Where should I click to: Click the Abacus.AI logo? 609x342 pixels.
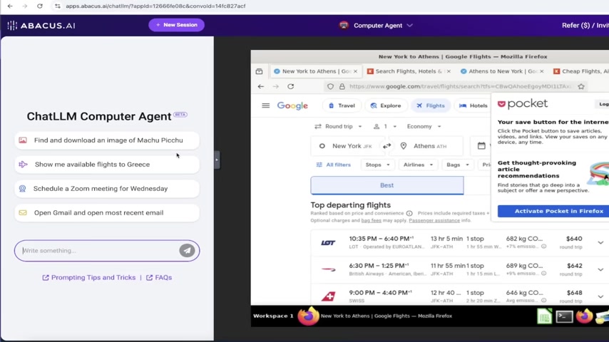41,26
